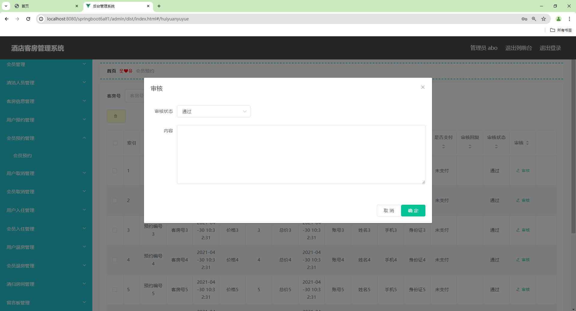Close the 审核 dialog with the X icon
This screenshot has width=576, height=311.
[x=423, y=87]
